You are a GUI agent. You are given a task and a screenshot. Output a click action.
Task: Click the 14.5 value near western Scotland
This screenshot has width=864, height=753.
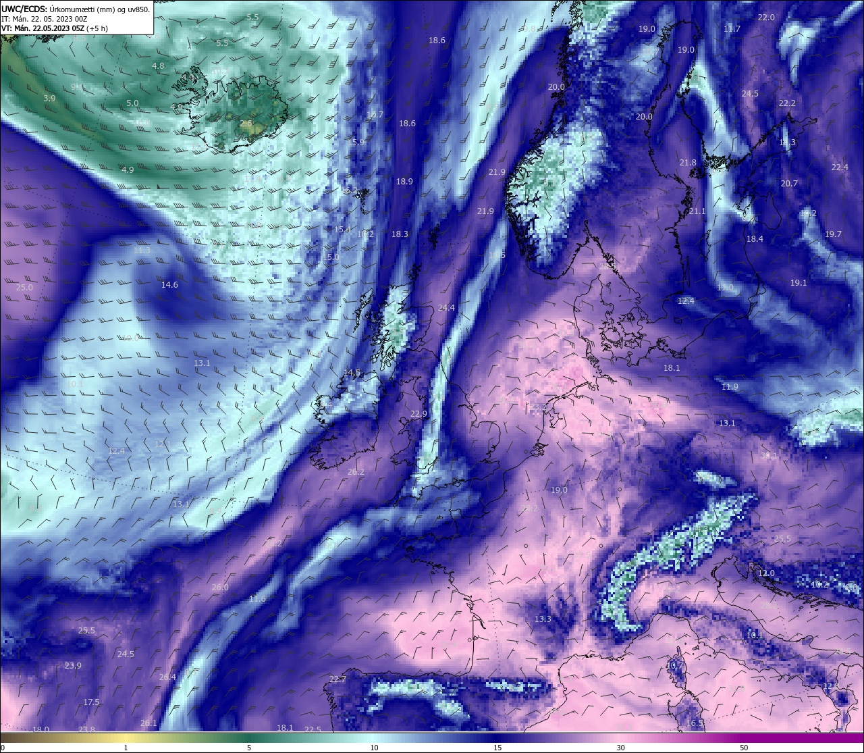tap(352, 373)
